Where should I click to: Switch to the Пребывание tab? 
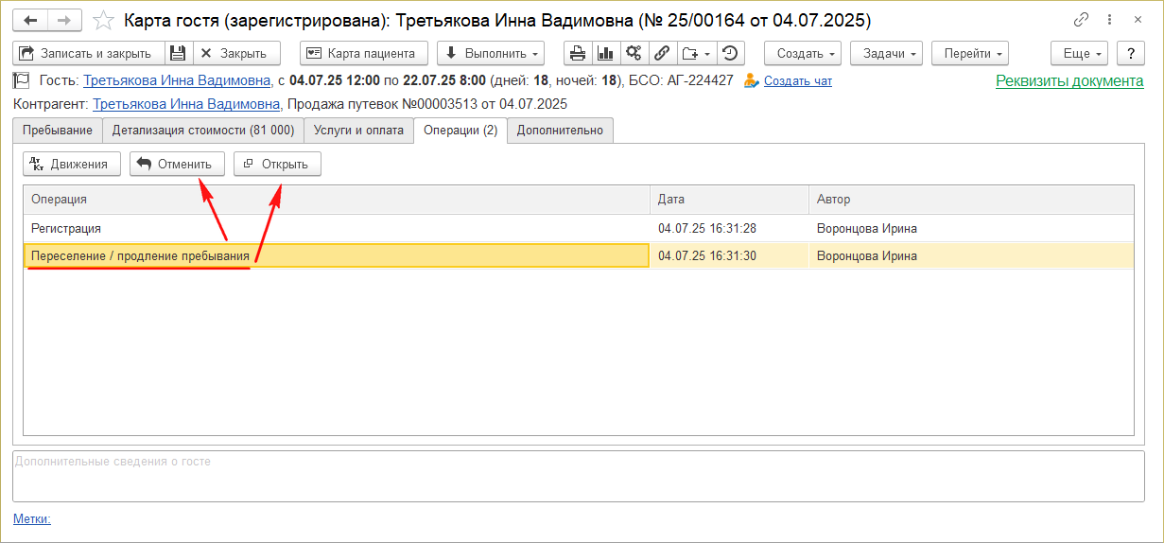coord(58,131)
